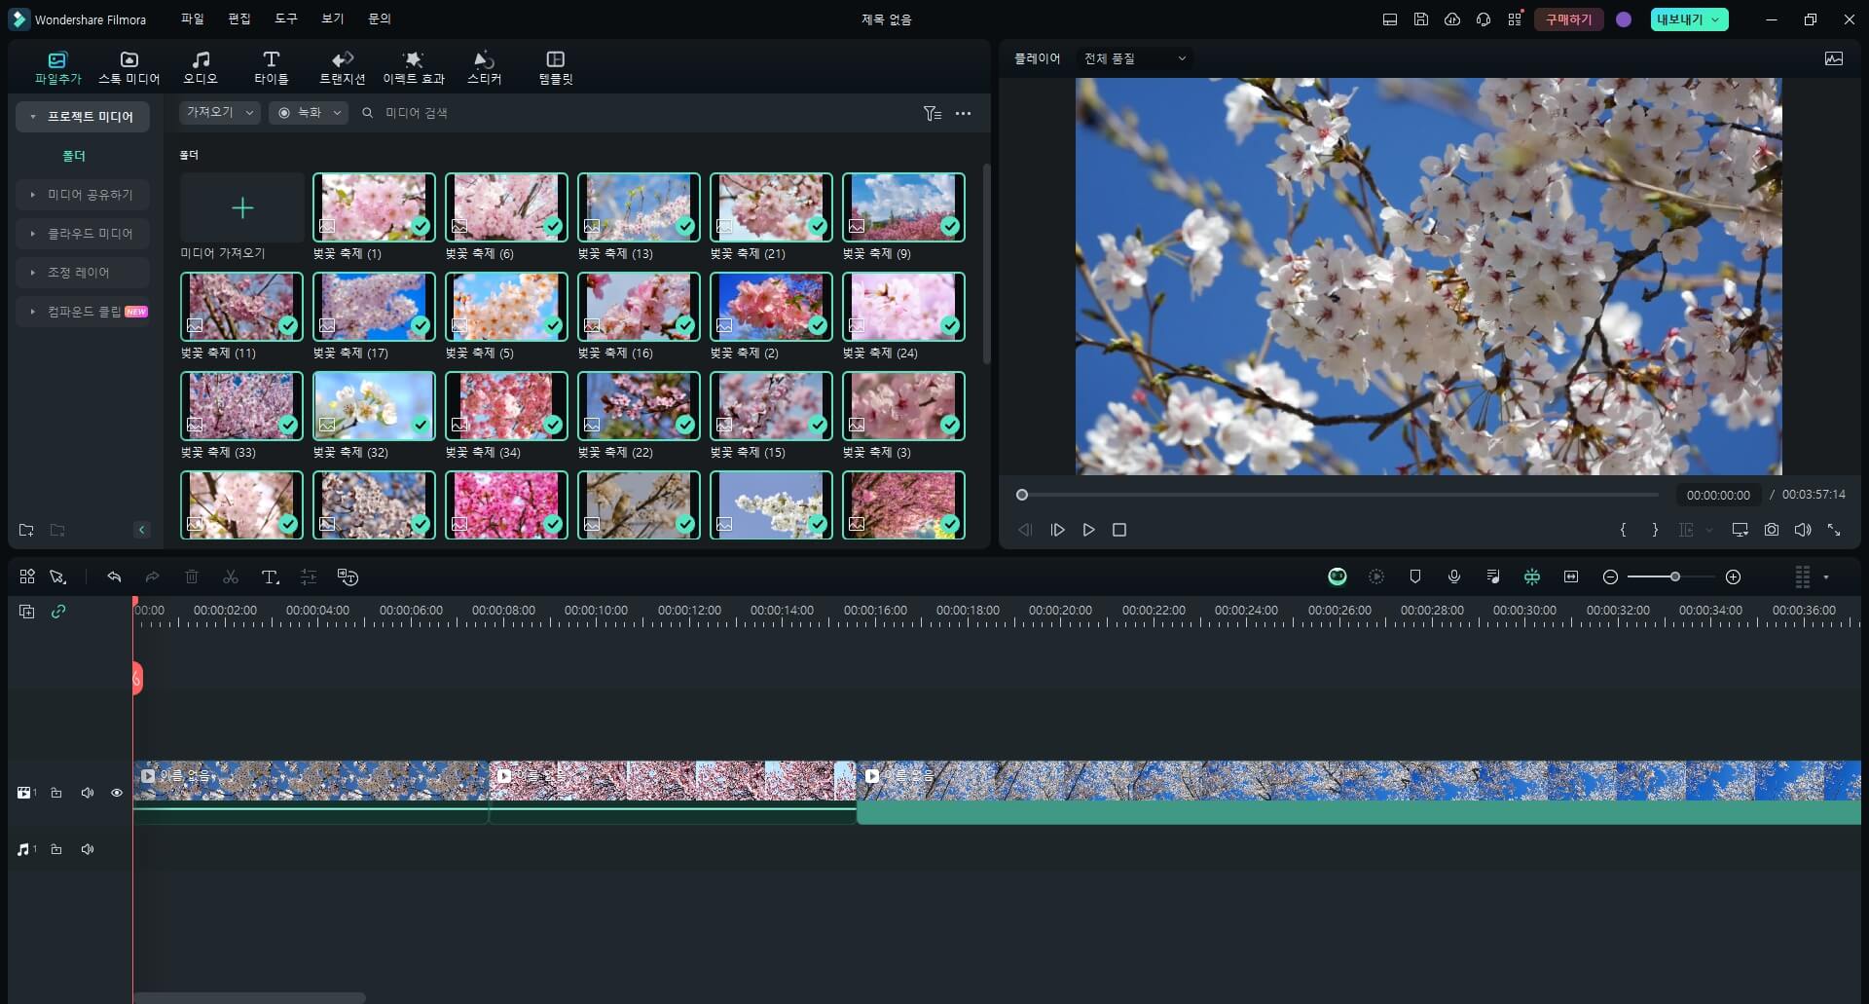The image size is (1869, 1004).
Task: Click the zoom out minus icon
Action: (x=1610, y=577)
